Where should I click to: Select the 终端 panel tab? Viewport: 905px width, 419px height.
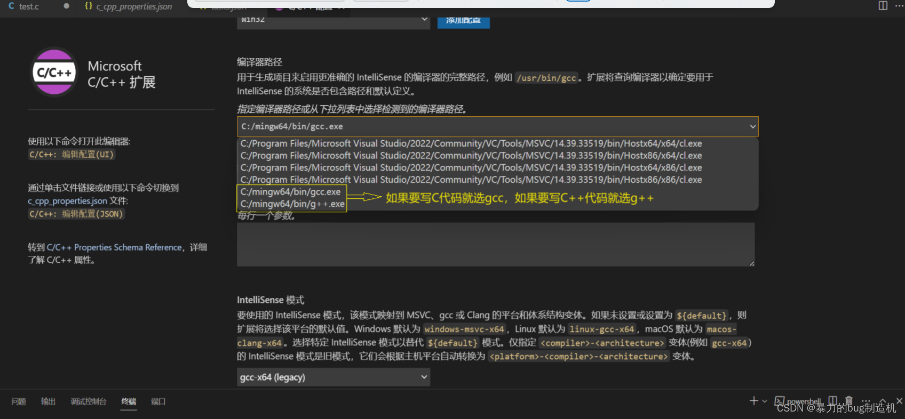(129, 401)
